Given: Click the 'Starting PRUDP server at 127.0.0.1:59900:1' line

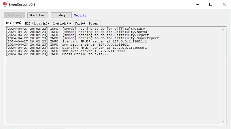Looking at the screenshot, I should [x=76, y=48].
